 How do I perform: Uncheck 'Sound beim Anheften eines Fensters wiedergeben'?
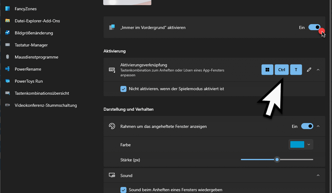click(123, 190)
